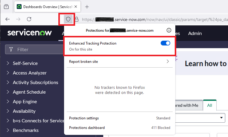The width and height of the screenshot is (228, 137).
Task: Open the protections info circle icon
Action: (x=168, y=30)
